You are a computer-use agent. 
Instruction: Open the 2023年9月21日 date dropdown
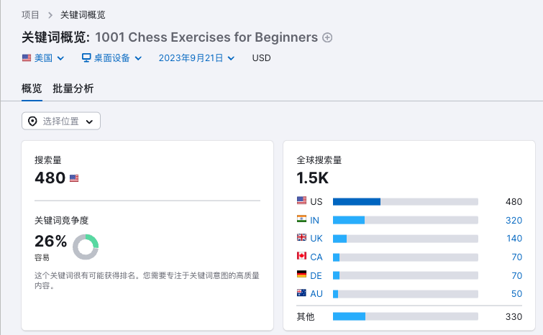click(196, 58)
